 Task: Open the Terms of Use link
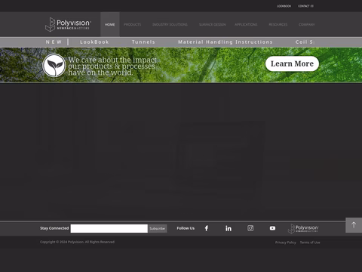pos(310,243)
